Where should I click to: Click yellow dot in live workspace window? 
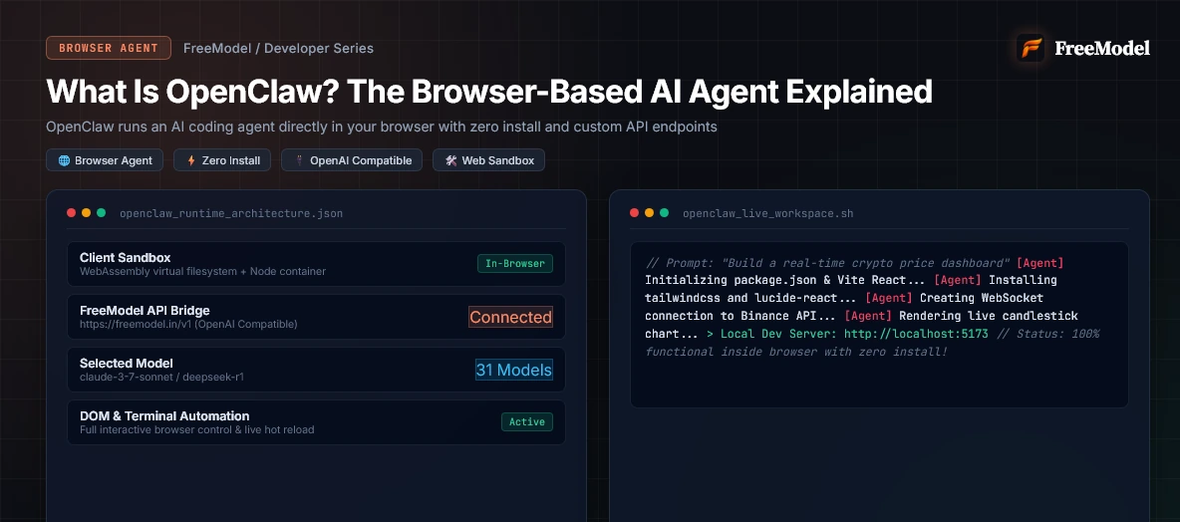[x=650, y=213]
